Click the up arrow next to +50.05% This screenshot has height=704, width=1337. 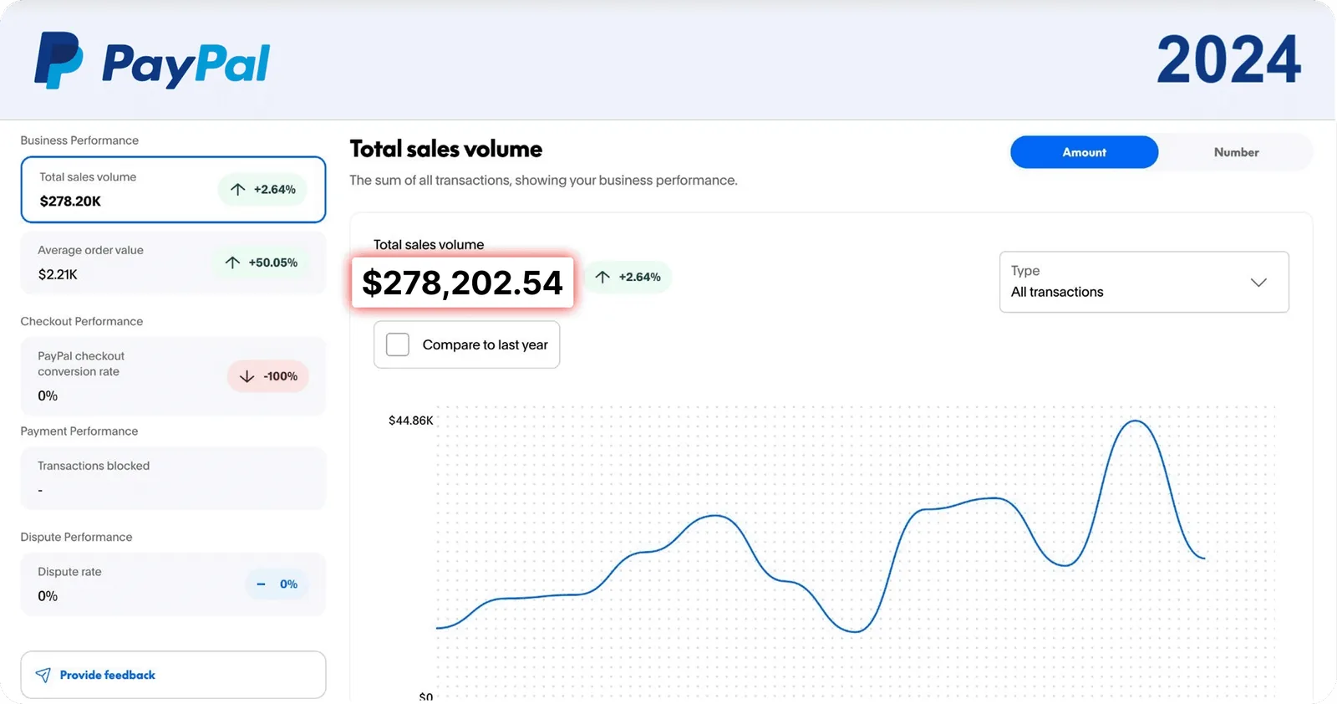[x=232, y=263]
